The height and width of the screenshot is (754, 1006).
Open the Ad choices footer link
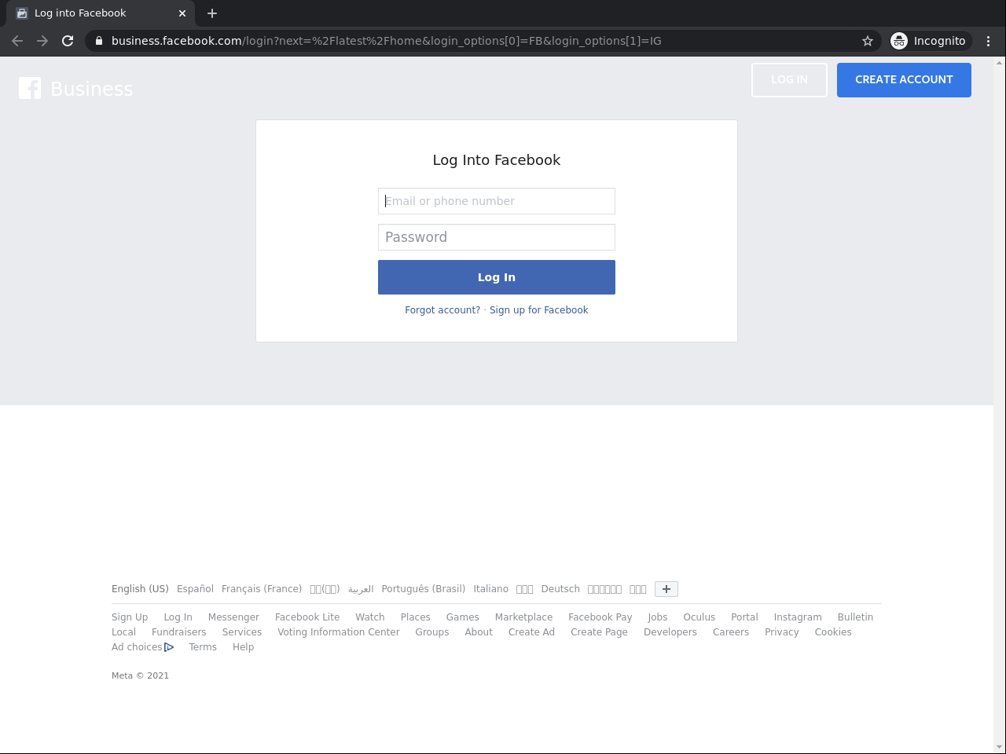[142, 647]
